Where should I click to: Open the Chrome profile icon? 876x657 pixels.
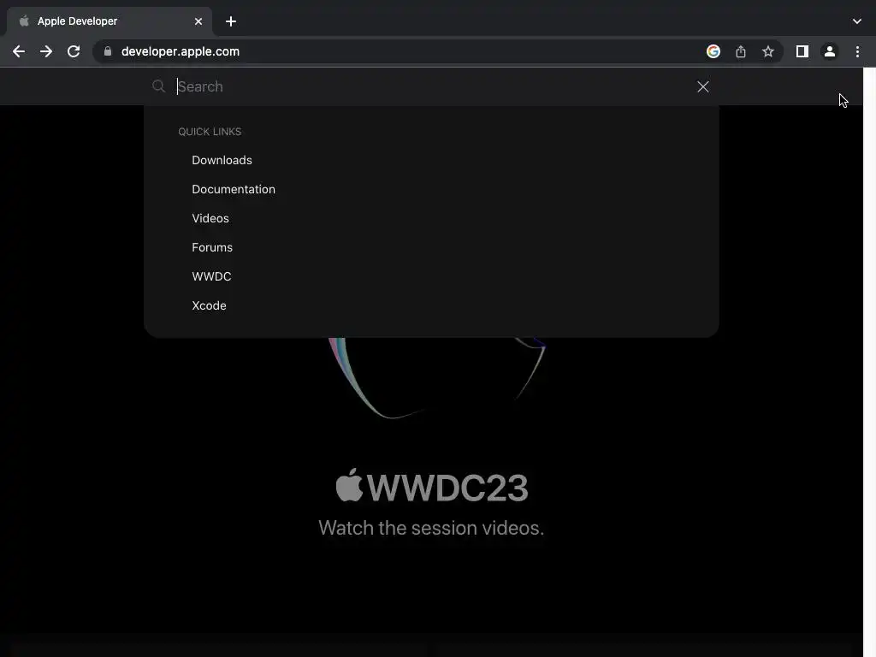click(830, 51)
